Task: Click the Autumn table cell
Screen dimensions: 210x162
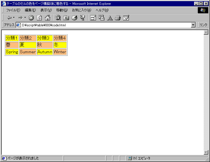Action: 45,52
